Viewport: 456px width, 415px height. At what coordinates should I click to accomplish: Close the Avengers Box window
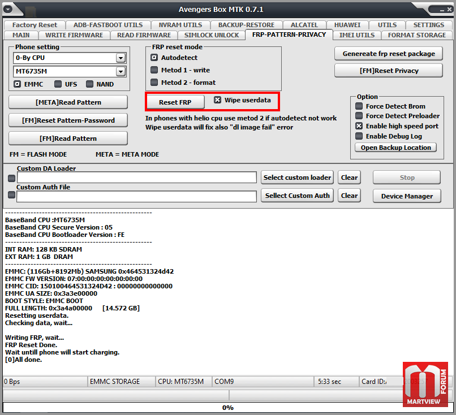tap(449, 10)
